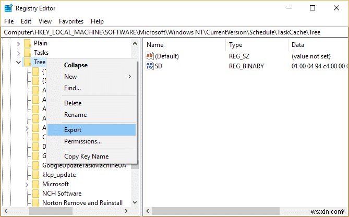Open the Favorites menu

click(x=71, y=21)
